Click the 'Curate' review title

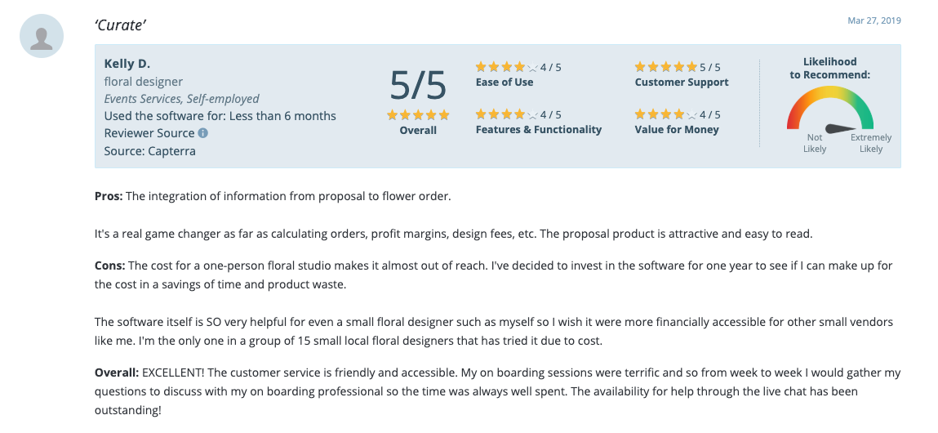point(120,25)
